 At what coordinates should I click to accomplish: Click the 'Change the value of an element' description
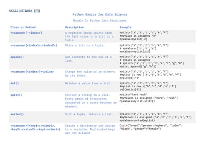[90, 72]
